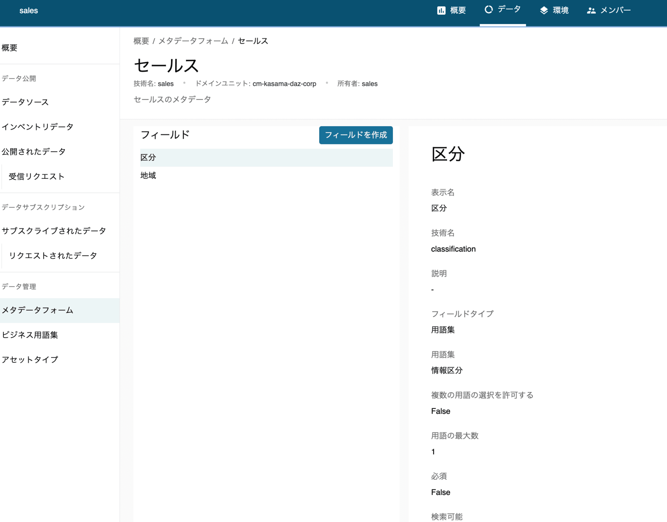Click the 所有者: sales owner text
The image size is (667, 522).
(x=357, y=84)
